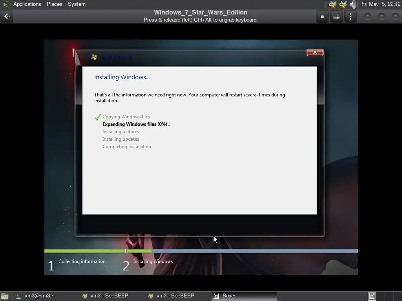Click the Installing Windows stage progress bar
Image resolution: width=402 pixels, height=301 pixels.
pos(242,251)
